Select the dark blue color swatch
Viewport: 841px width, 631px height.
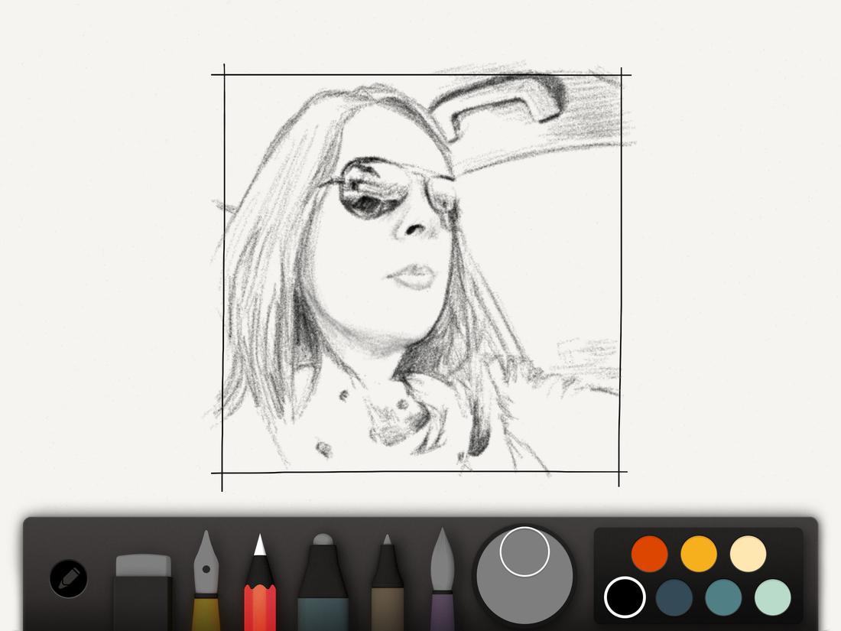[x=674, y=598]
